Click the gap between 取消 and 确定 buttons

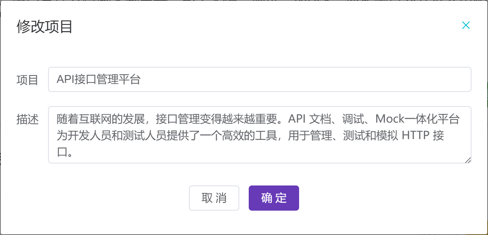(x=243, y=198)
